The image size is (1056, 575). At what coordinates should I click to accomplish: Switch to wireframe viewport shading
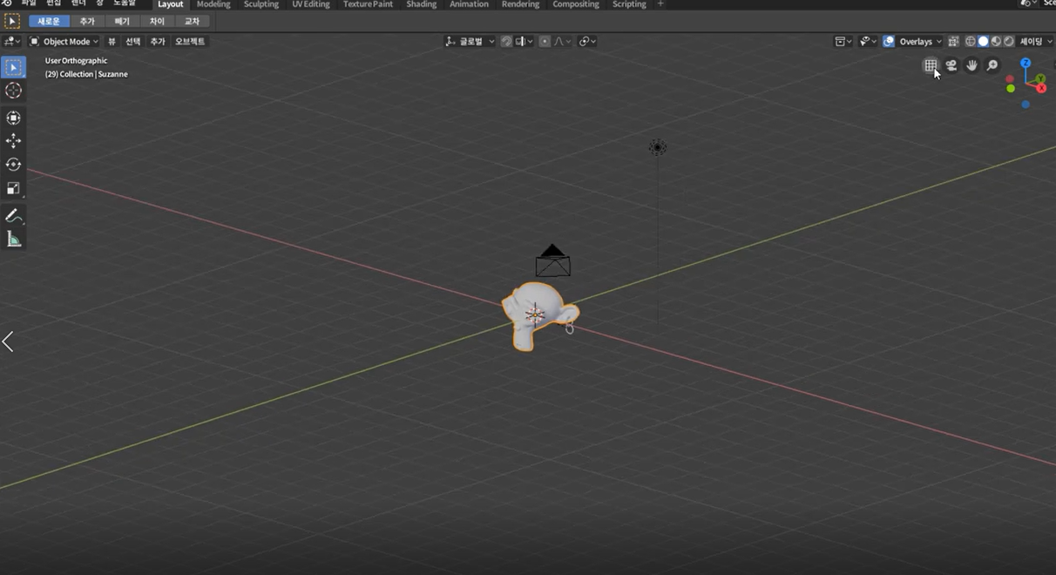[x=971, y=41]
